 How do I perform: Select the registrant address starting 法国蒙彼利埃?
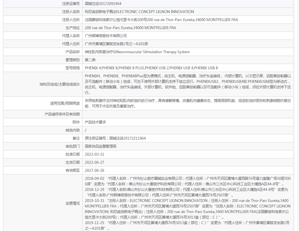point(161,20)
